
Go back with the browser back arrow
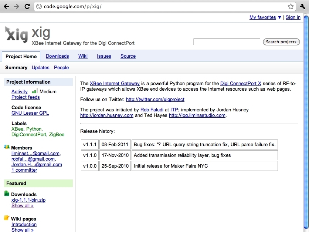6,7
